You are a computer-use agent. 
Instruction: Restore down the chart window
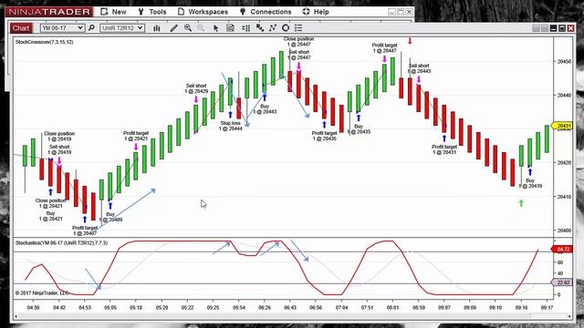point(562,28)
